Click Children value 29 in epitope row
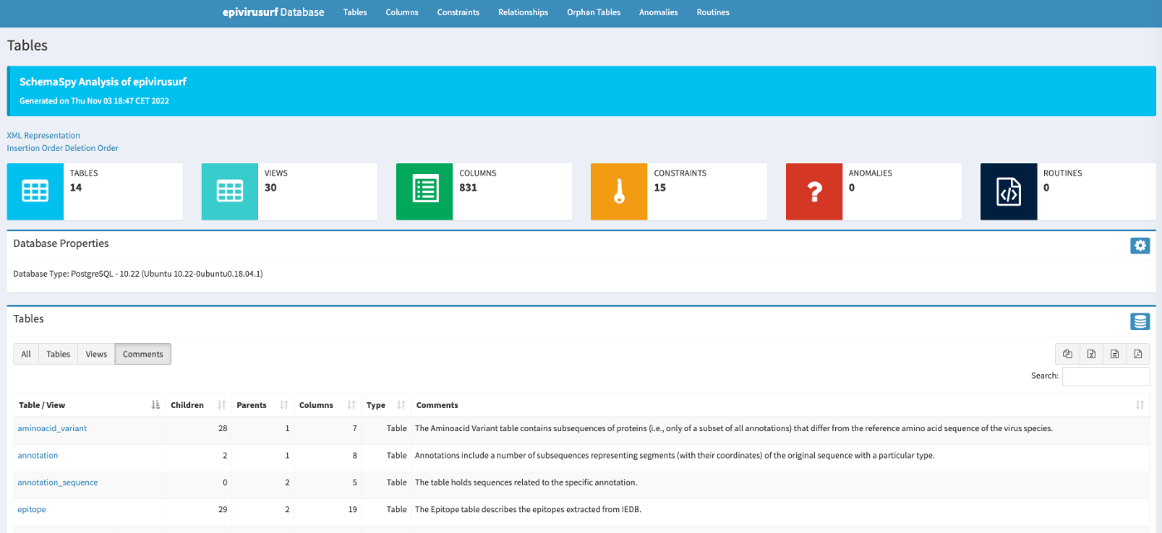This screenshot has height=533, width=1162. (222, 509)
